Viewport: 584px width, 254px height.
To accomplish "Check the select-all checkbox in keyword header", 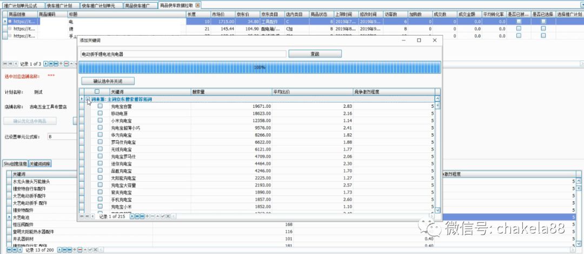I will (97, 91).
